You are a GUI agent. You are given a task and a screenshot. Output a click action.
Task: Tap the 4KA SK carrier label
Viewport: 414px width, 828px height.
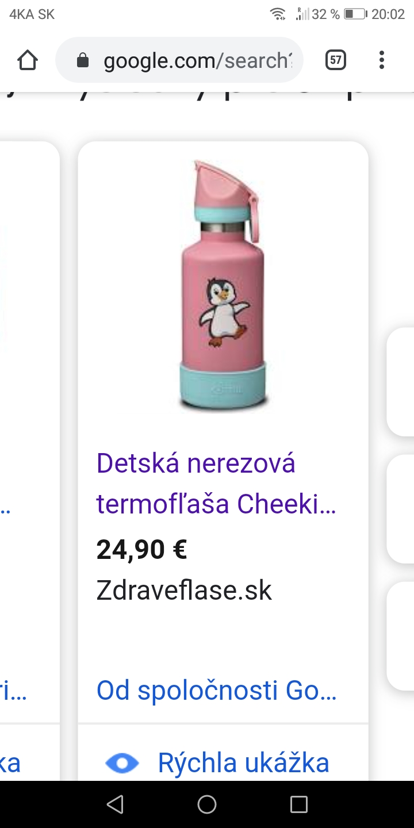[x=32, y=14]
